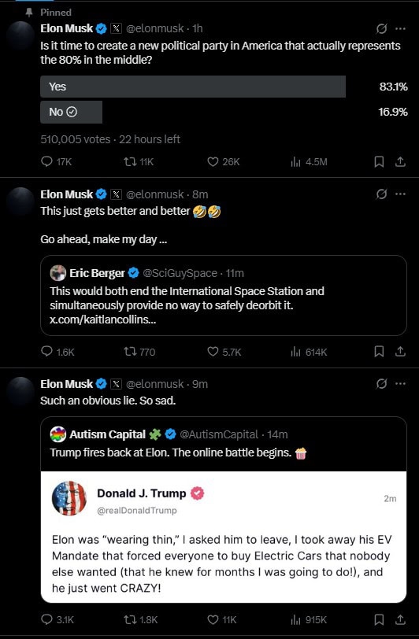The image size is (419, 639).
Task: Like the political party poll post
Action: point(223,162)
